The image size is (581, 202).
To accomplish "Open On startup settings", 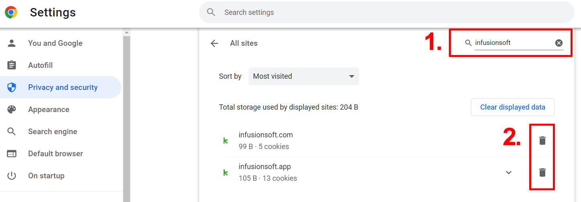I will pyautogui.click(x=46, y=176).
